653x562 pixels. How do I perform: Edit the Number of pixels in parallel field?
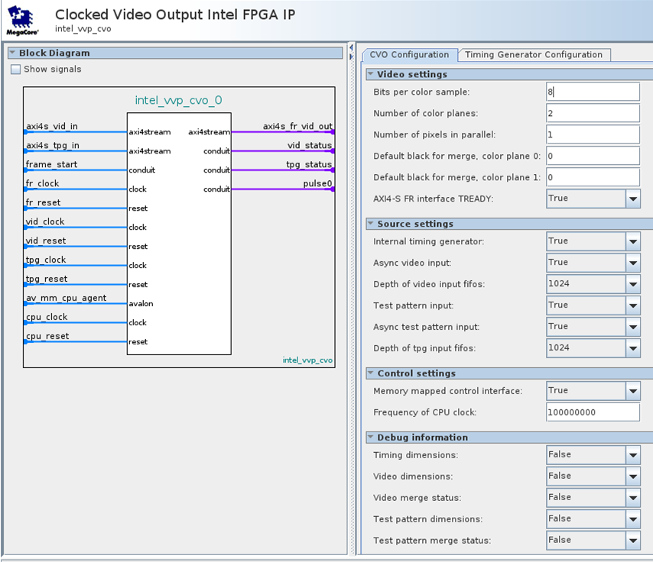(593, 134)
